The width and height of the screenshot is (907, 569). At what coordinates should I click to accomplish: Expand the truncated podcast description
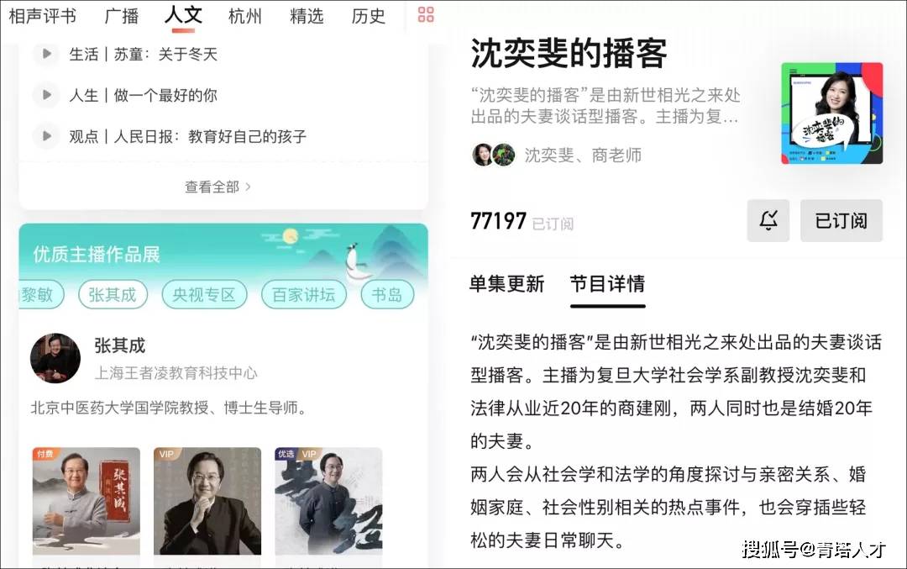(x=605, y=106)
